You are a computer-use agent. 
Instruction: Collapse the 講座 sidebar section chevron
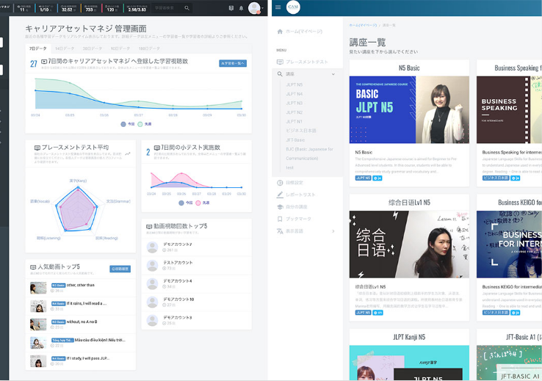tap(333, 74)
